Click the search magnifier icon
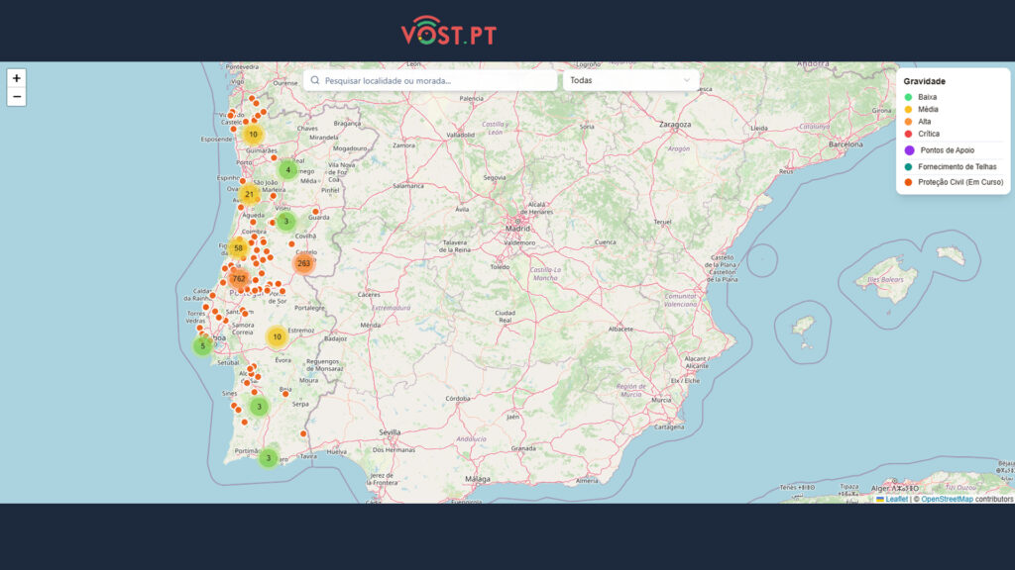Viewport: 1015px width, 570px height. pos(315,80)
